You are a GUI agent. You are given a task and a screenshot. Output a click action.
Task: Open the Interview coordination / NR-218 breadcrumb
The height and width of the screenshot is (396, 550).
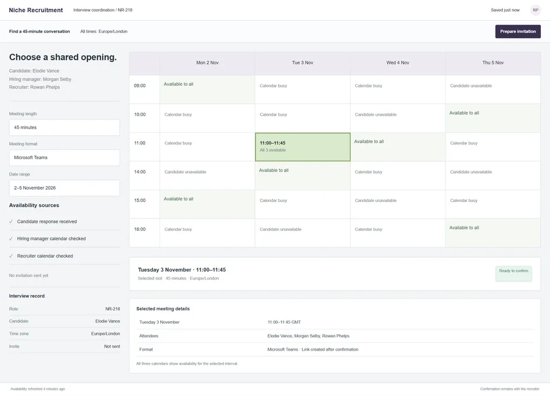pos(103,10)
